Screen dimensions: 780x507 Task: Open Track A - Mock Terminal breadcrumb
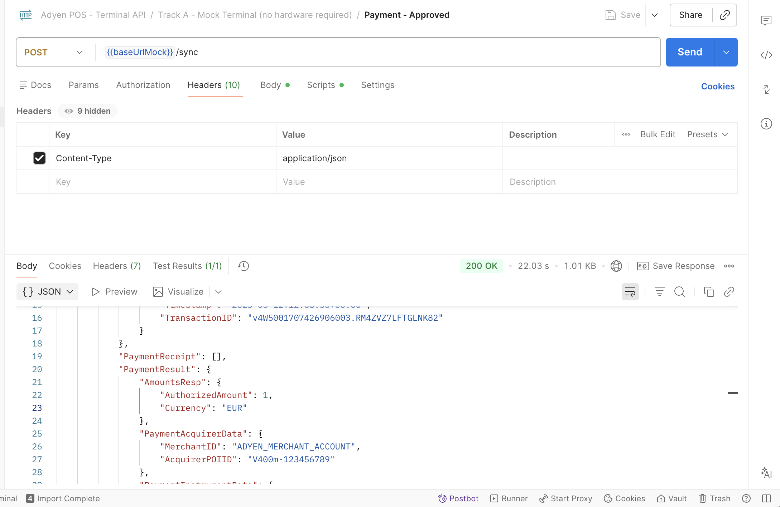click(255, 15)
